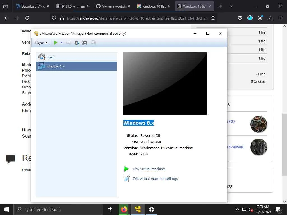Open Save to Pocket icon
The width and height of the screenshot is (287, 215).
240,18
